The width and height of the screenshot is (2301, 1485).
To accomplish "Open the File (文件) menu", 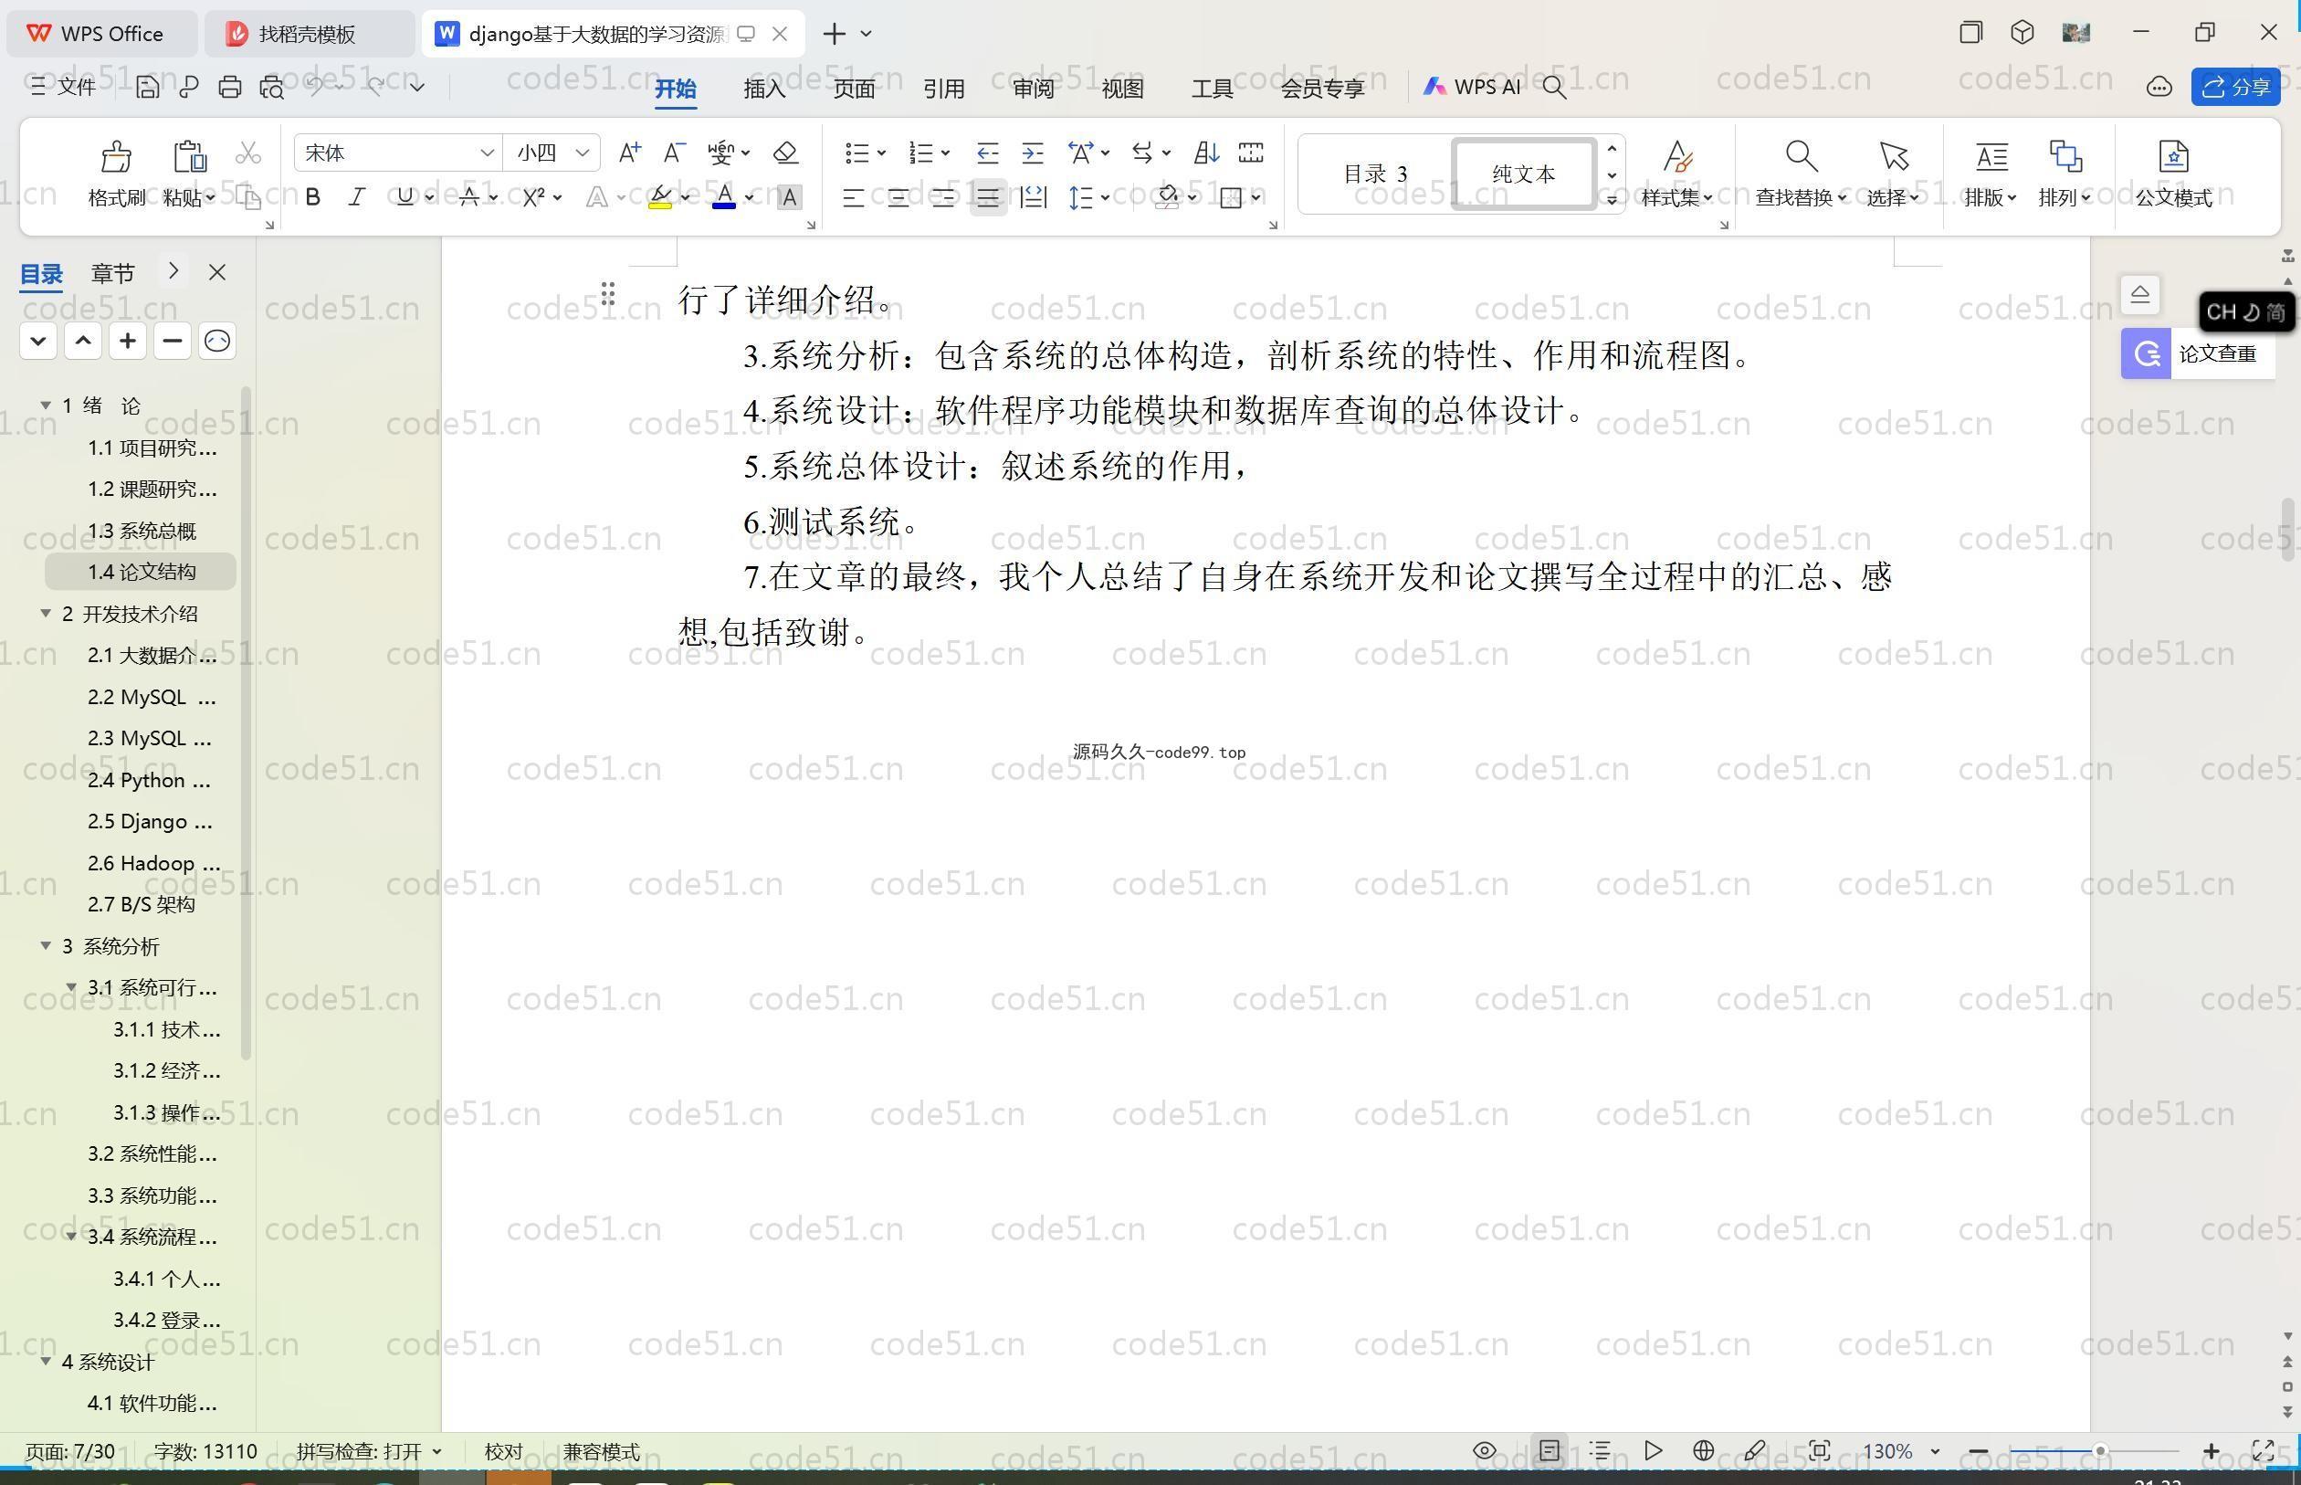I will point(64,87).
